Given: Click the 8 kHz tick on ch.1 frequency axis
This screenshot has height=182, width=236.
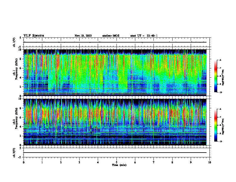Looking at the screenshot, I should [x=21, y=59].
